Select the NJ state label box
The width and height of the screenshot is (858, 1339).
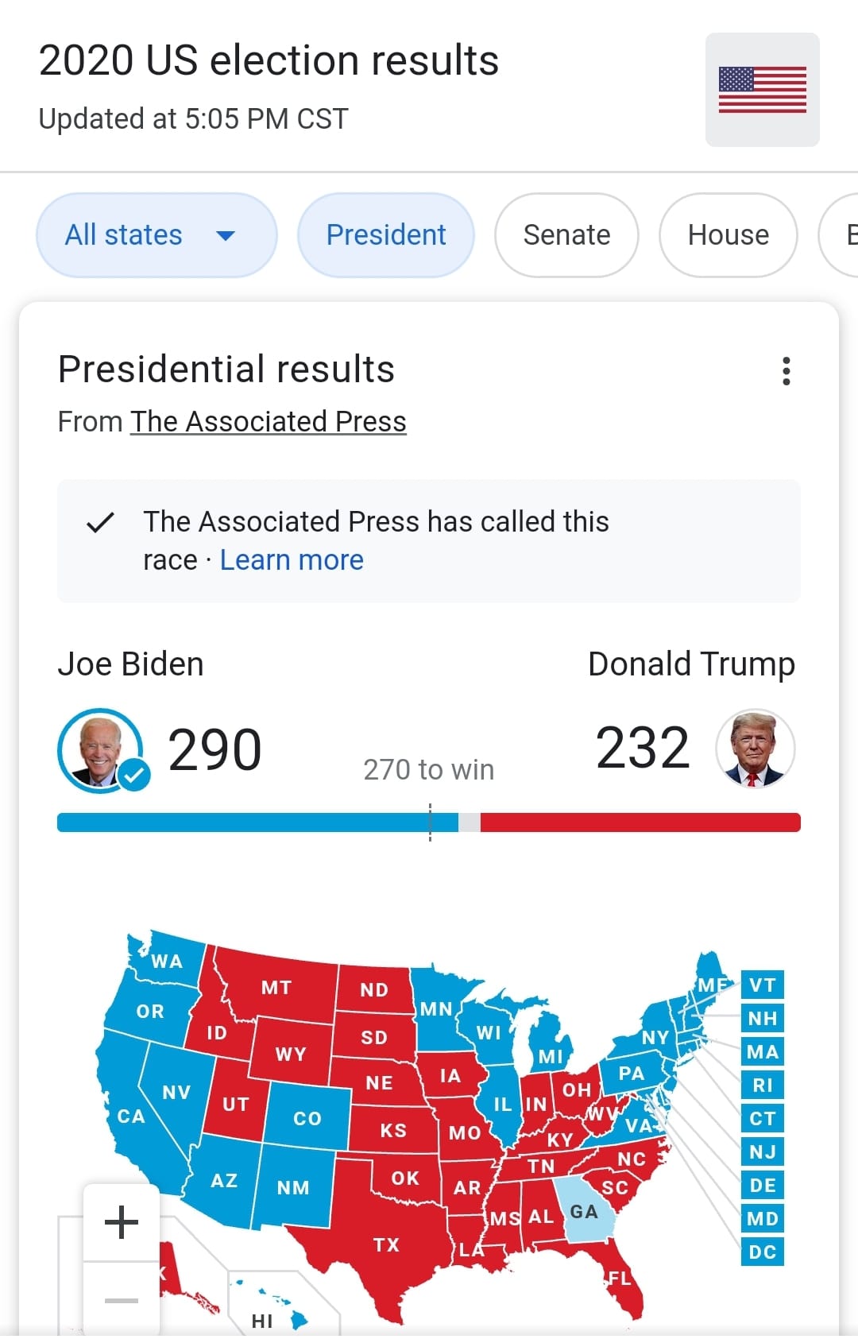coord(762,1152)
